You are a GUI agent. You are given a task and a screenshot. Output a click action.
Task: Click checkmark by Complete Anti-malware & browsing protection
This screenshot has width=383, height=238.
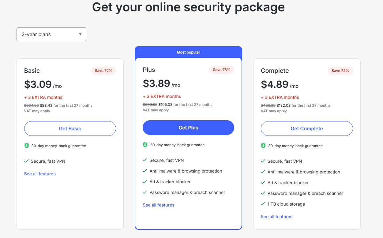263,172
